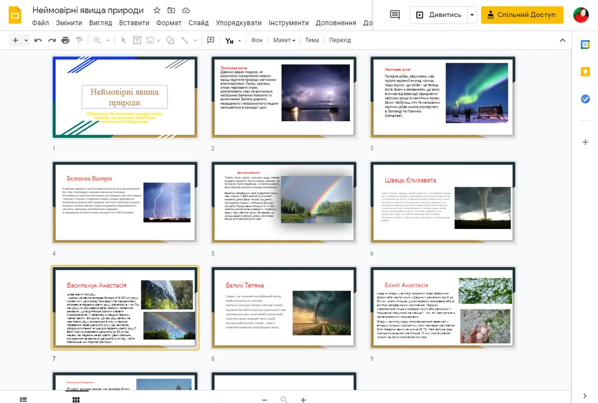Expand the Дивитись presentation options arrow
This screenshot has width=598, height=403.
pos(472,15)
